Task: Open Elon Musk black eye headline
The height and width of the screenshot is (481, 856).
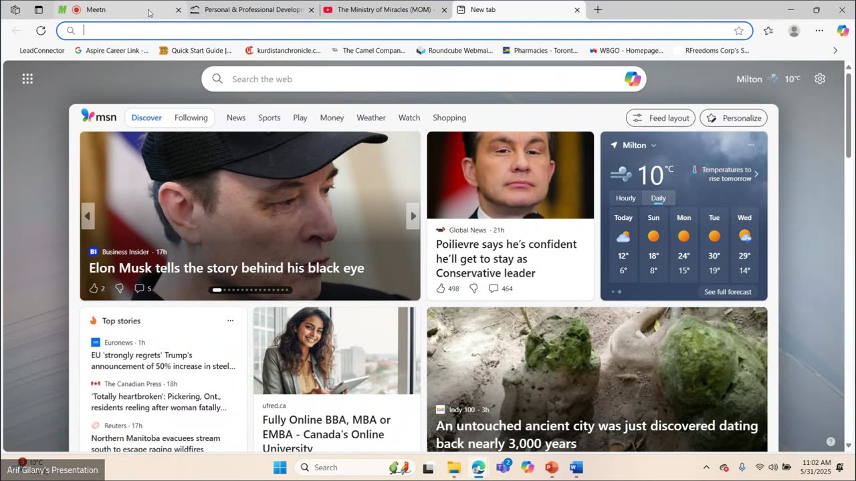Action: click(x=227, y=268)
